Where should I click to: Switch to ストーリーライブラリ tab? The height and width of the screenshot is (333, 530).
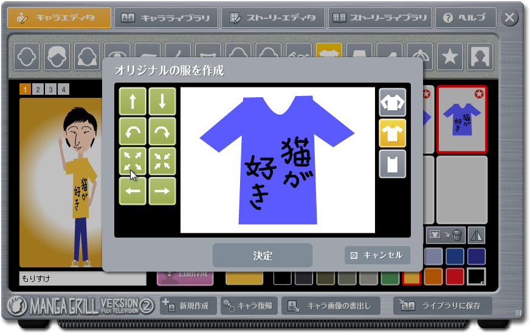pyautogui.click(x=380, y=18)
